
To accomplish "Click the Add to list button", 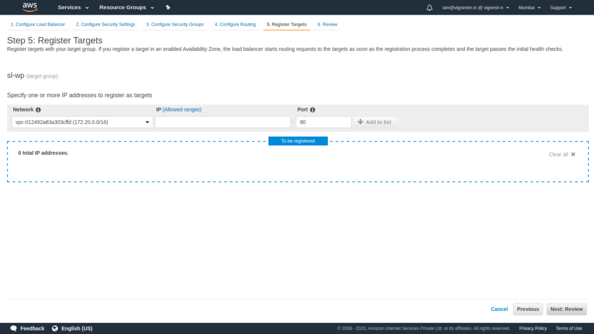I will click(x=375, y=122).
